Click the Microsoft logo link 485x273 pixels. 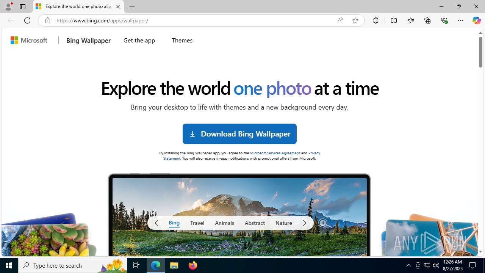[29, 40]
